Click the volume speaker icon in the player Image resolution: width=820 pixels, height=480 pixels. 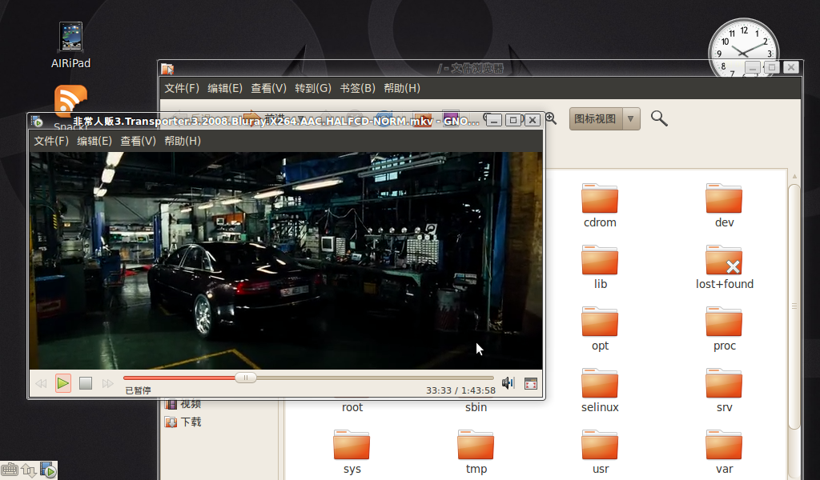click(x=508, y=383)
